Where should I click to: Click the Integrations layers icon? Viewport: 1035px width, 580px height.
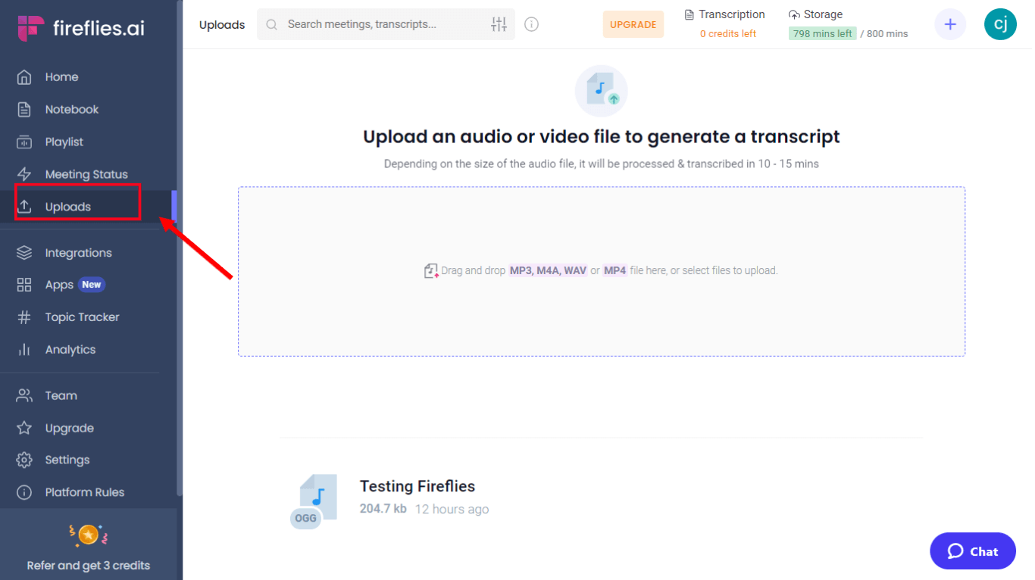tap(24, 253)
